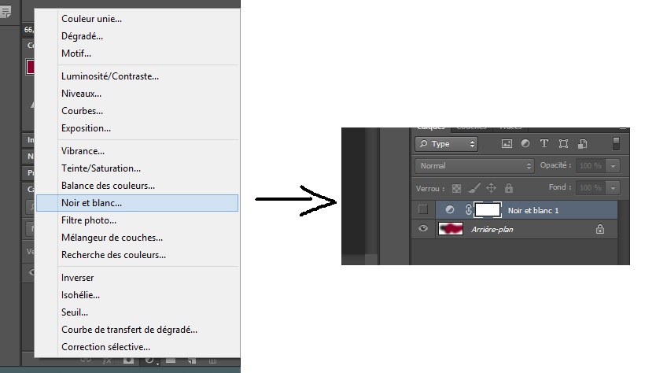Filter layers by type (T) icon
The width and height of the screenshot is (667, 373).
(x=544, y=144)
